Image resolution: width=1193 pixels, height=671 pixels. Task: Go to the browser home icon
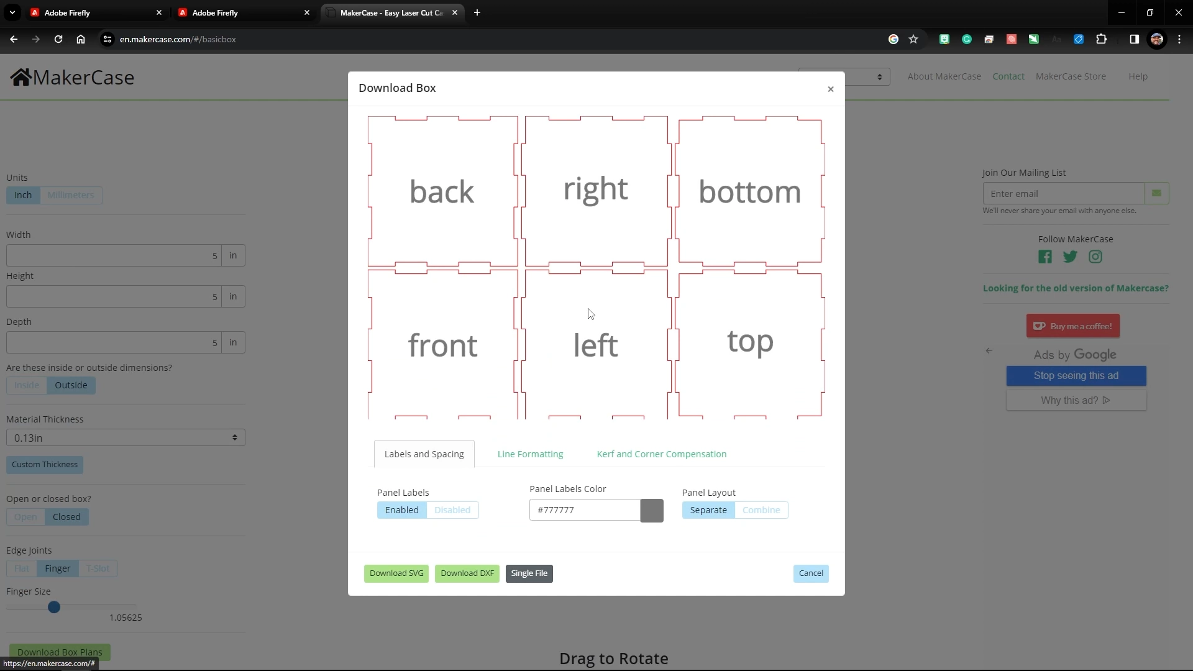point(81,39)
